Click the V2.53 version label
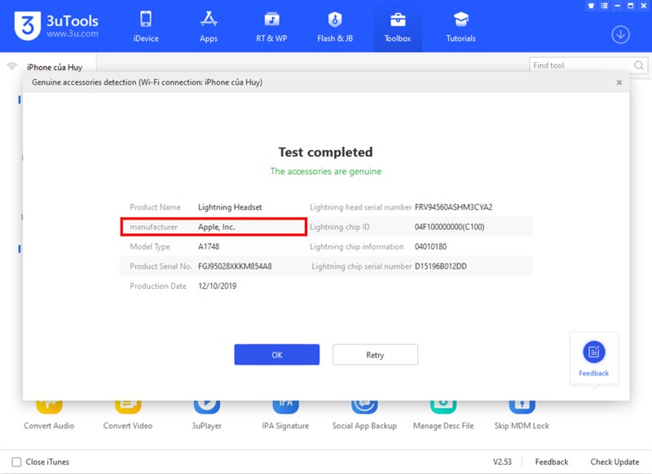The width and height of the screenshot is (652, 474). pyautogui.click(x=502, y=462)
